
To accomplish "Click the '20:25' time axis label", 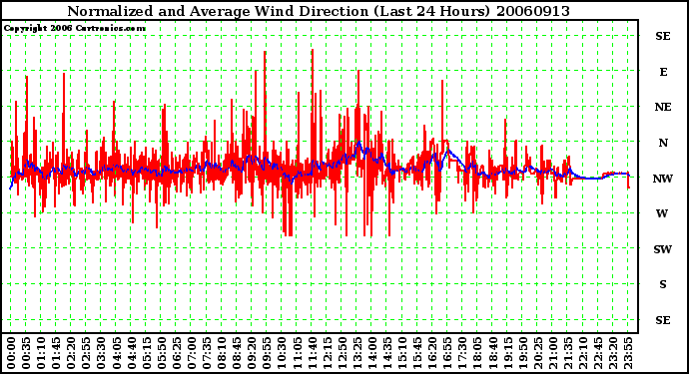I will tap(538, 353).
